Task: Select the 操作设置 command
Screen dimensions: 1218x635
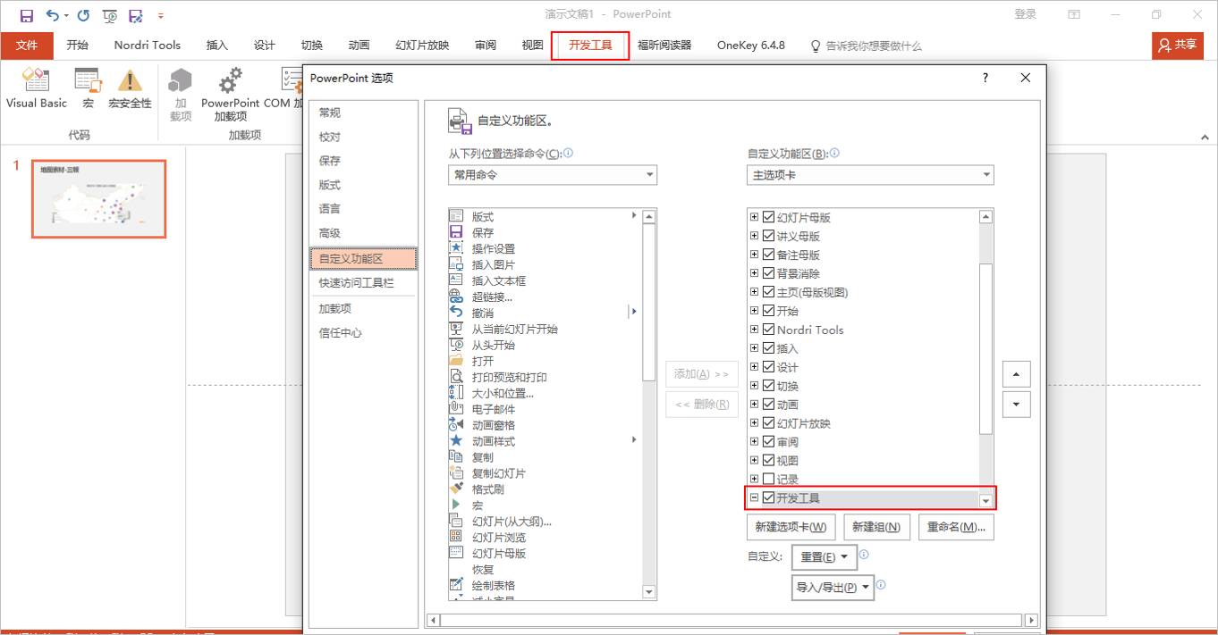Action: (493, 248)
